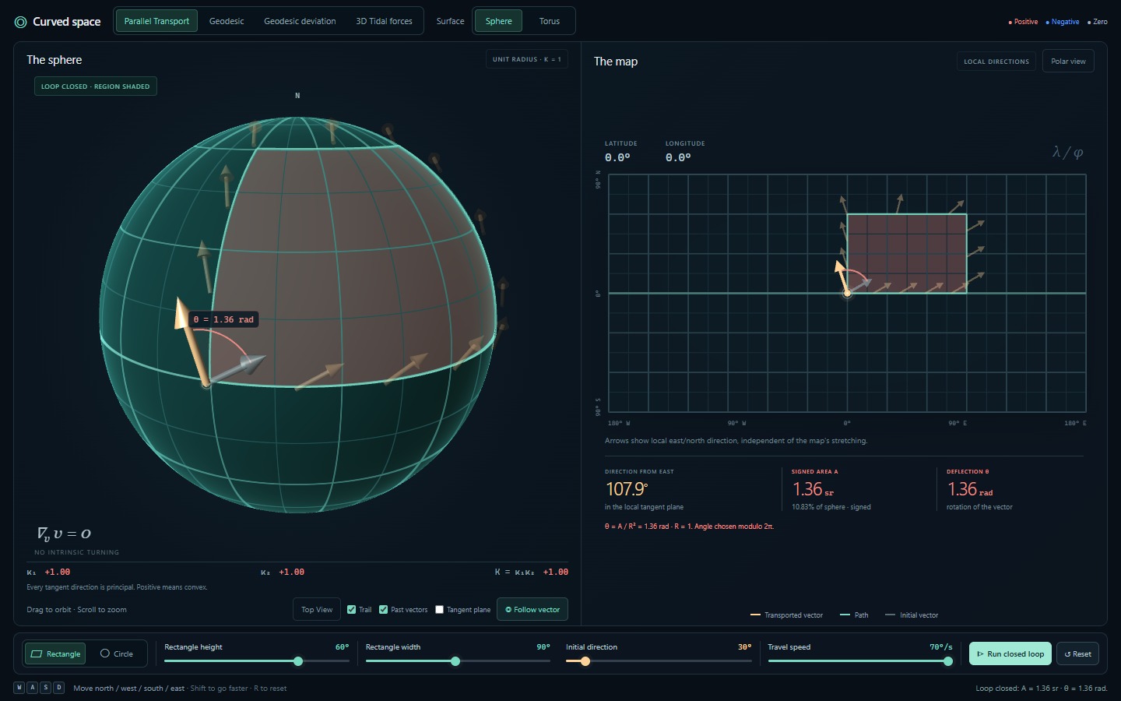The image size is (1121, 701).
Task: Open the 3D Tidal forces tab
Action: (x=384, y=21)
